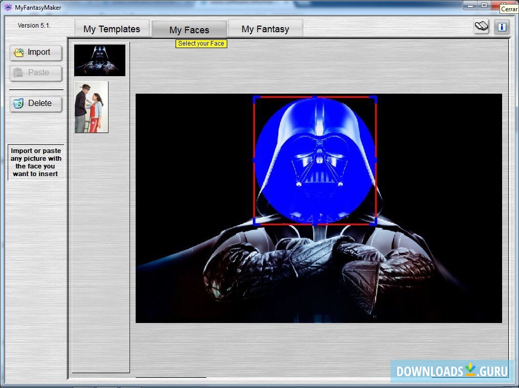The image size is (519, 388).
Task: Click the bottom-middle handle of selection box
Action: [315, 224]
